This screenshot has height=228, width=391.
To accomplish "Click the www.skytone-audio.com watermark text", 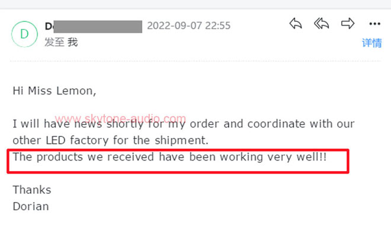I will tap(120, 118).
